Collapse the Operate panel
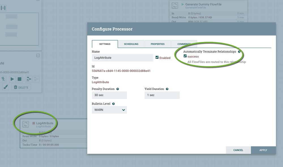283x167 pixels. (x=38, y=55)
